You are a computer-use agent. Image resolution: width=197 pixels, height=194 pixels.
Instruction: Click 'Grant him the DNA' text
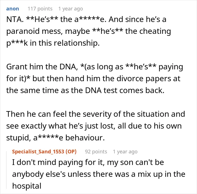point(42,67)
